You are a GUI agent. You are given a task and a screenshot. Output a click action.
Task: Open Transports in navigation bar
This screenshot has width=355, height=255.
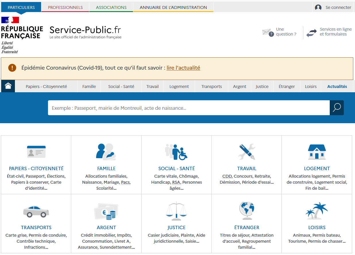click(212, 86)
